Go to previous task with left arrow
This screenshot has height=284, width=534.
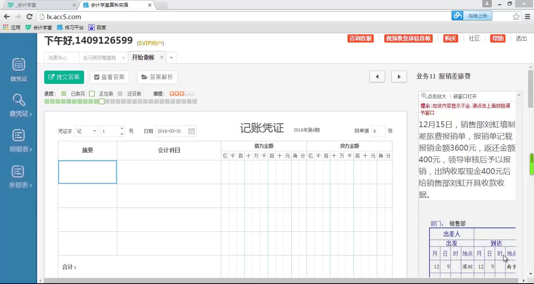tap(377, 77)
